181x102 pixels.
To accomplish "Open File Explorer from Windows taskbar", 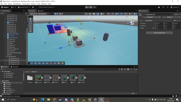I will [49, 99].
